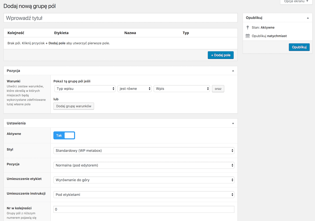Viewport: 315px width, 221px height.
Task: Click the Brak pól empty-list message
Action: click(59, 43)
